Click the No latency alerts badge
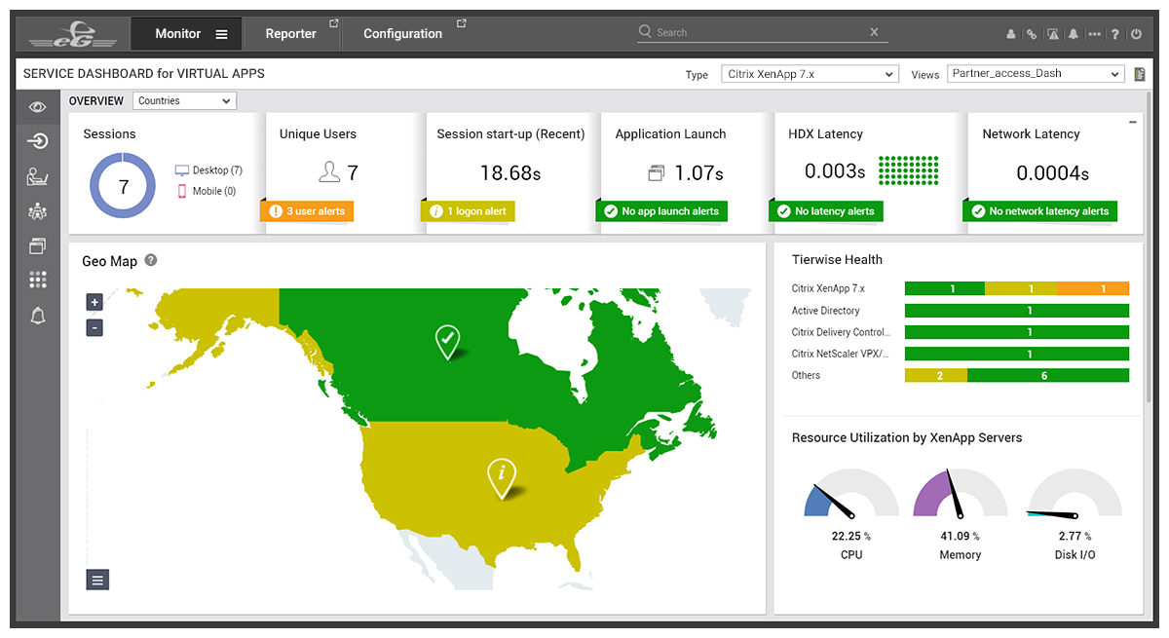 click(826, 211)
